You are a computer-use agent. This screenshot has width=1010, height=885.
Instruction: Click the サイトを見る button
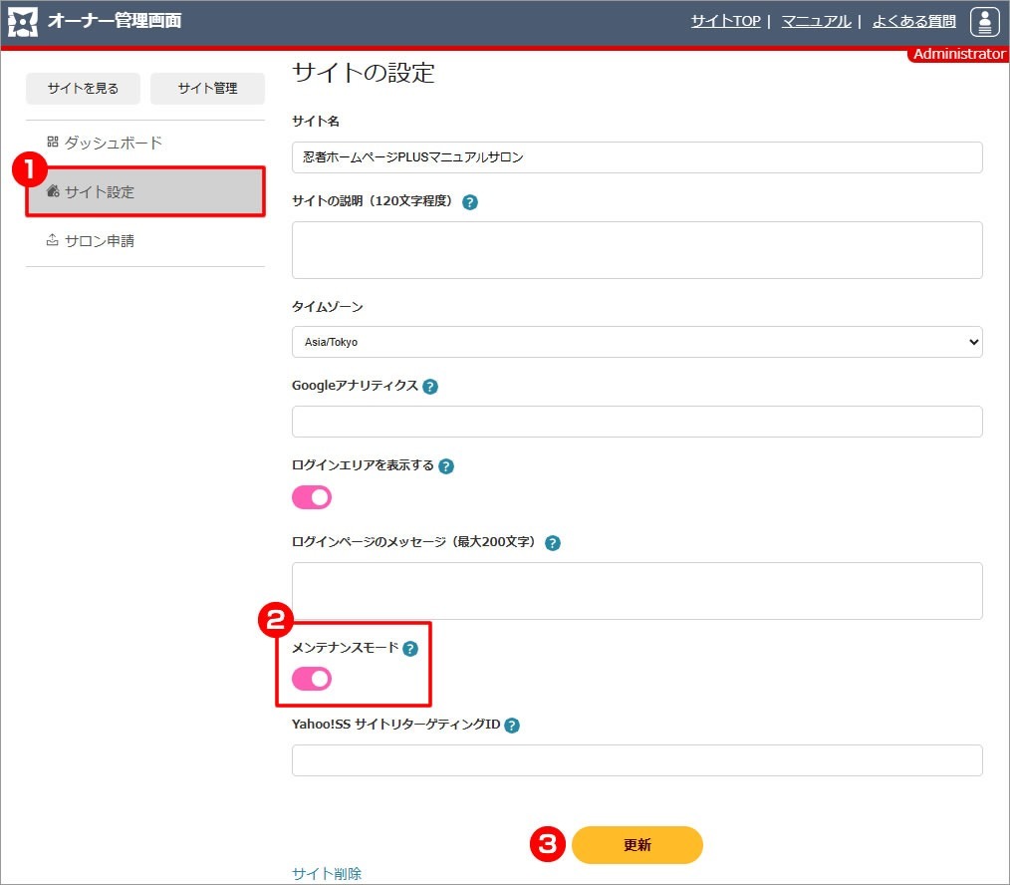tap(83, 89)
